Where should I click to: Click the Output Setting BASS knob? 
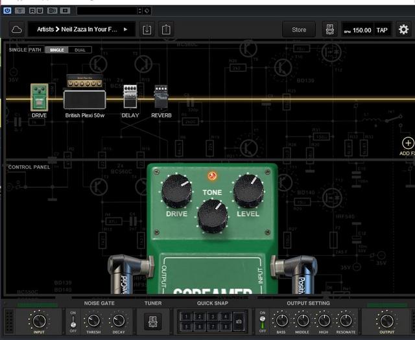point(281,321)
